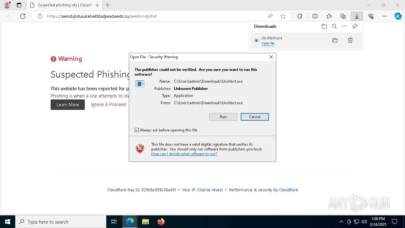Open the Extensions puzzle icon

pos(300,16)
